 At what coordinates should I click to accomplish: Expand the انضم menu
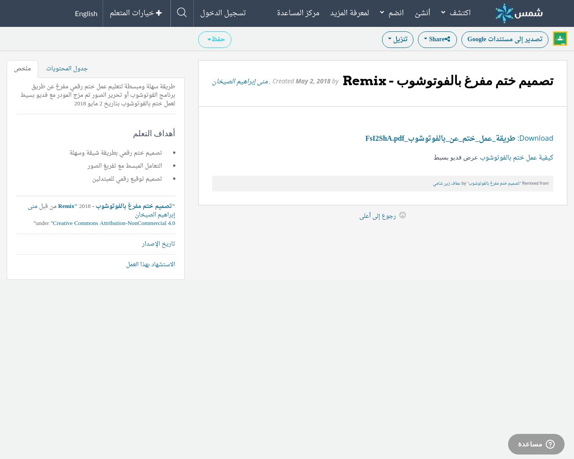pyautogui.click(x=391, y=13)
